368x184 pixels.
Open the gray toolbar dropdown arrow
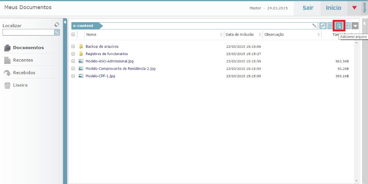(x=355, y=26)
